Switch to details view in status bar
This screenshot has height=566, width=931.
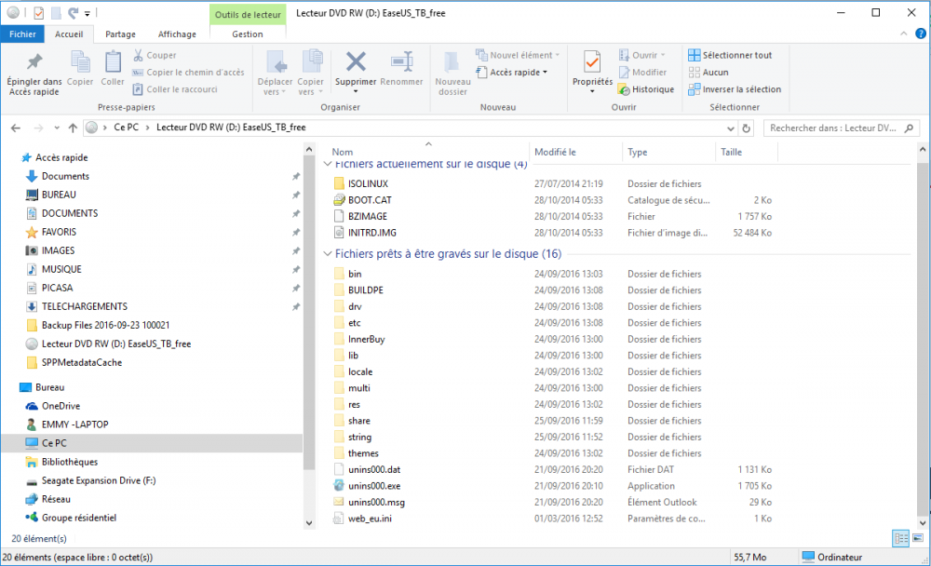pyautogui.click(x=900, y=538)
